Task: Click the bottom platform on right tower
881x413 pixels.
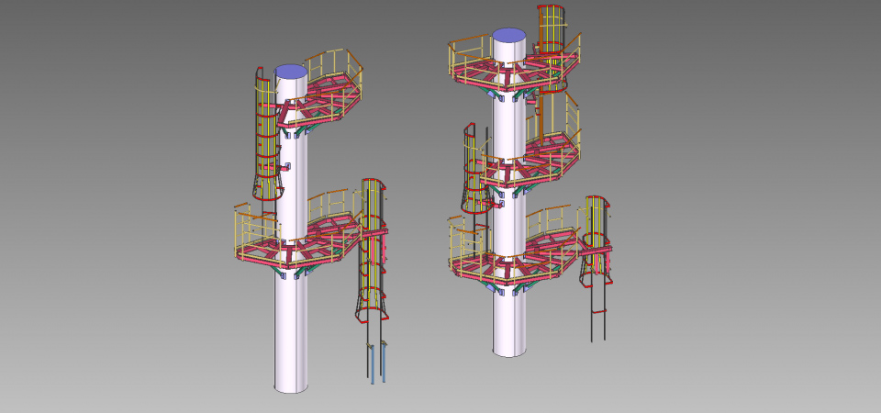Action: point(514,262)
